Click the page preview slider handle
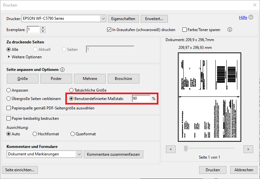The width and height of the screenshot is (260, 179). pyautogui.click(x=186, y=149)
